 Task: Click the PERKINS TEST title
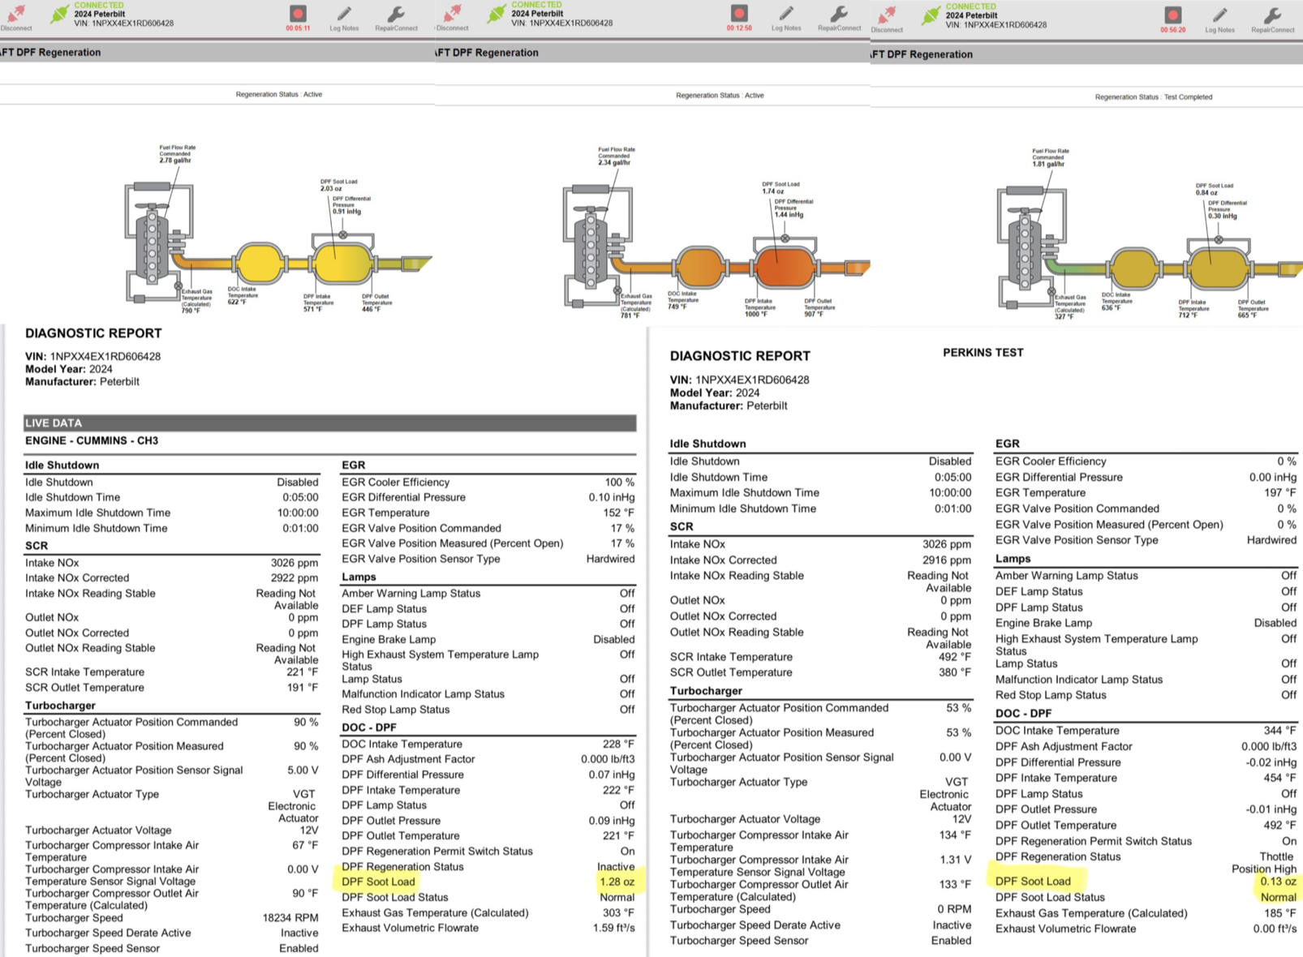coord(983,353)
